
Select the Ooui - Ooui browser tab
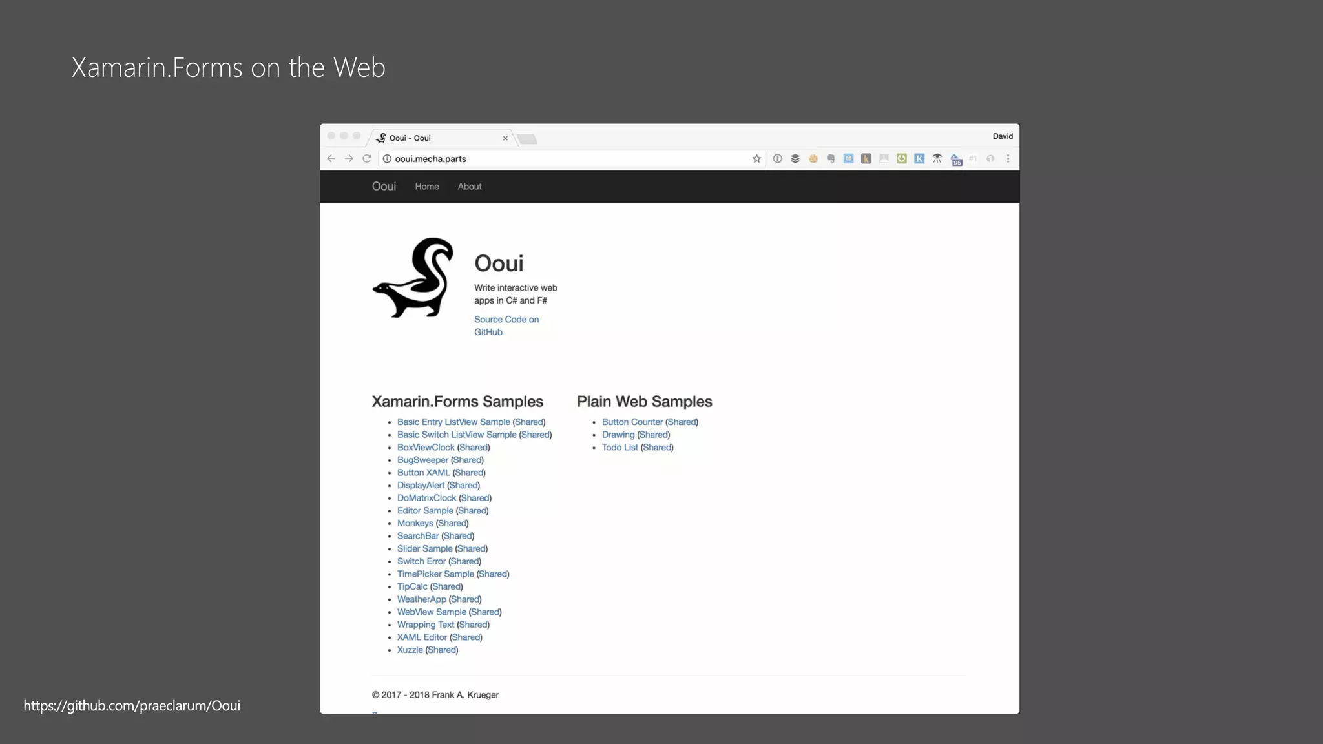point(441,138)
